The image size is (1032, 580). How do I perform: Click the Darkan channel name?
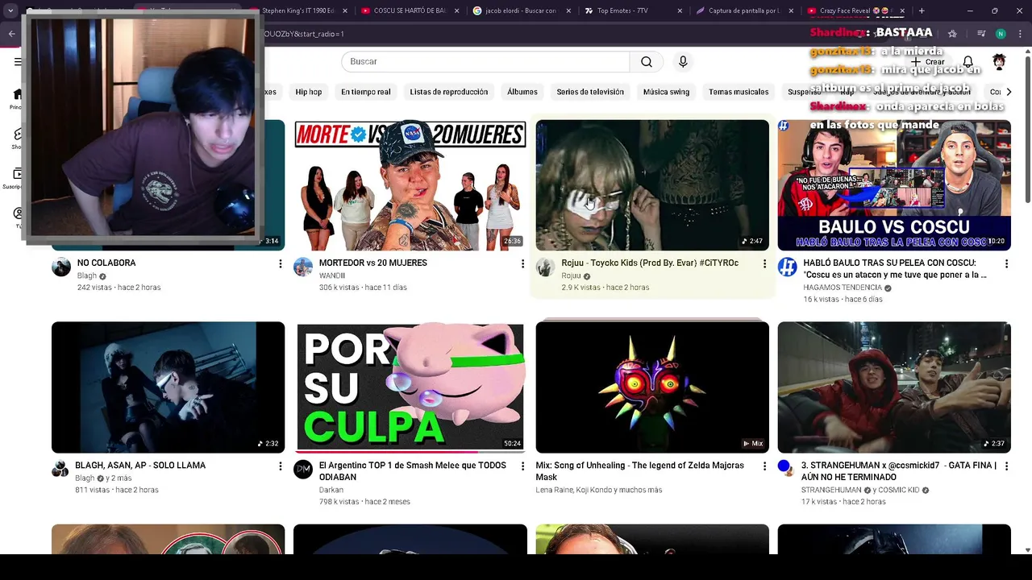pos(331,490)
